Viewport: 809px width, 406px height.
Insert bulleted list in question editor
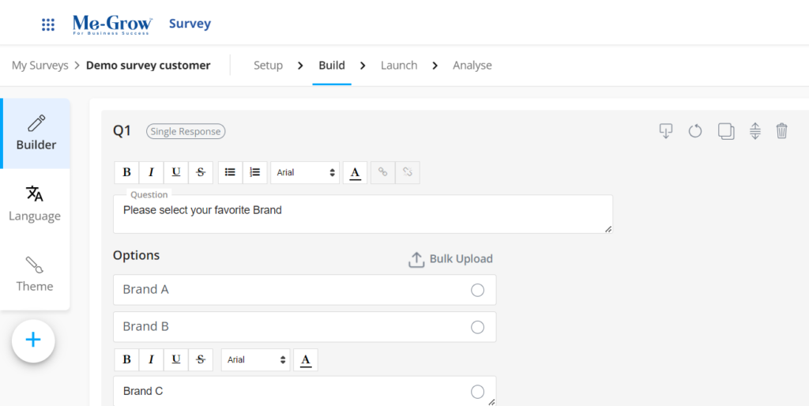(x=230, y=172)
